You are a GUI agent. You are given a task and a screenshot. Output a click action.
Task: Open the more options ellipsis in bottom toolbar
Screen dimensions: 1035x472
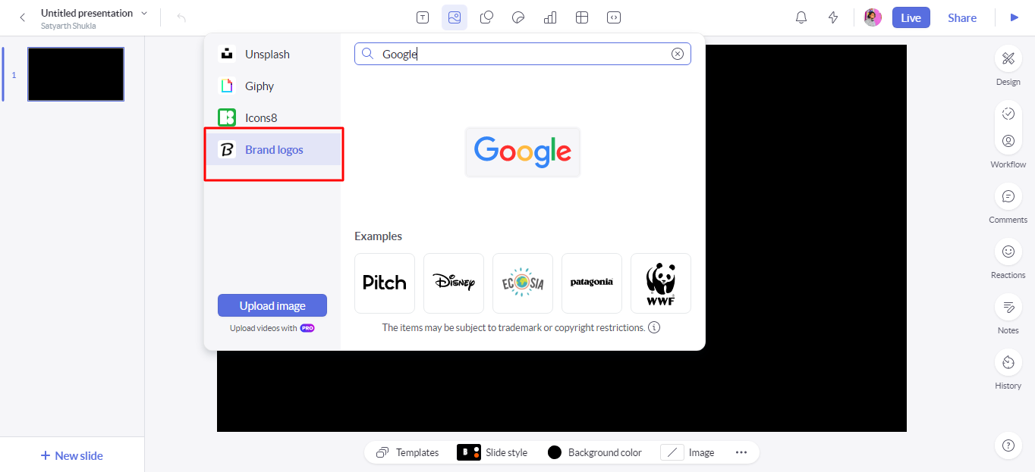[741, 452]
